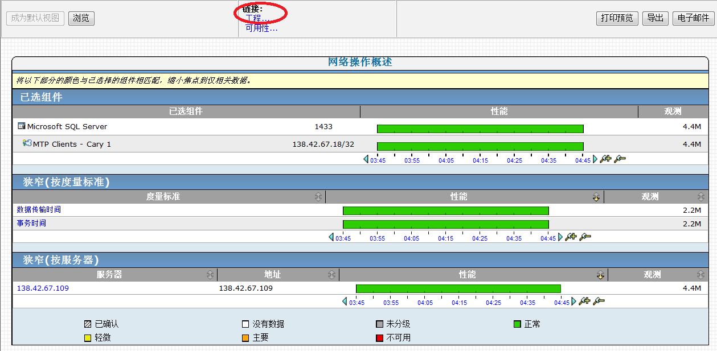This screenshot has height=351, width=717.
Task: Zoom in on the 按度量标准 timeline
Action: click(571, 237)
